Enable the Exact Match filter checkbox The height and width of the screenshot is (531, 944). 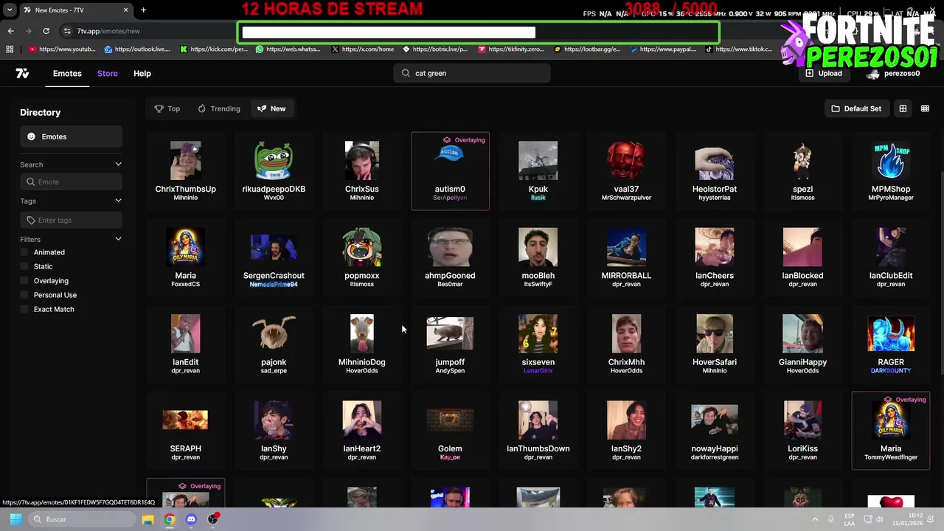click(24, 309)
